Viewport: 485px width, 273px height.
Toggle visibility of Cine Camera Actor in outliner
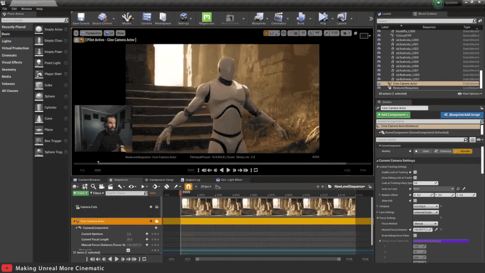[379, 84]
